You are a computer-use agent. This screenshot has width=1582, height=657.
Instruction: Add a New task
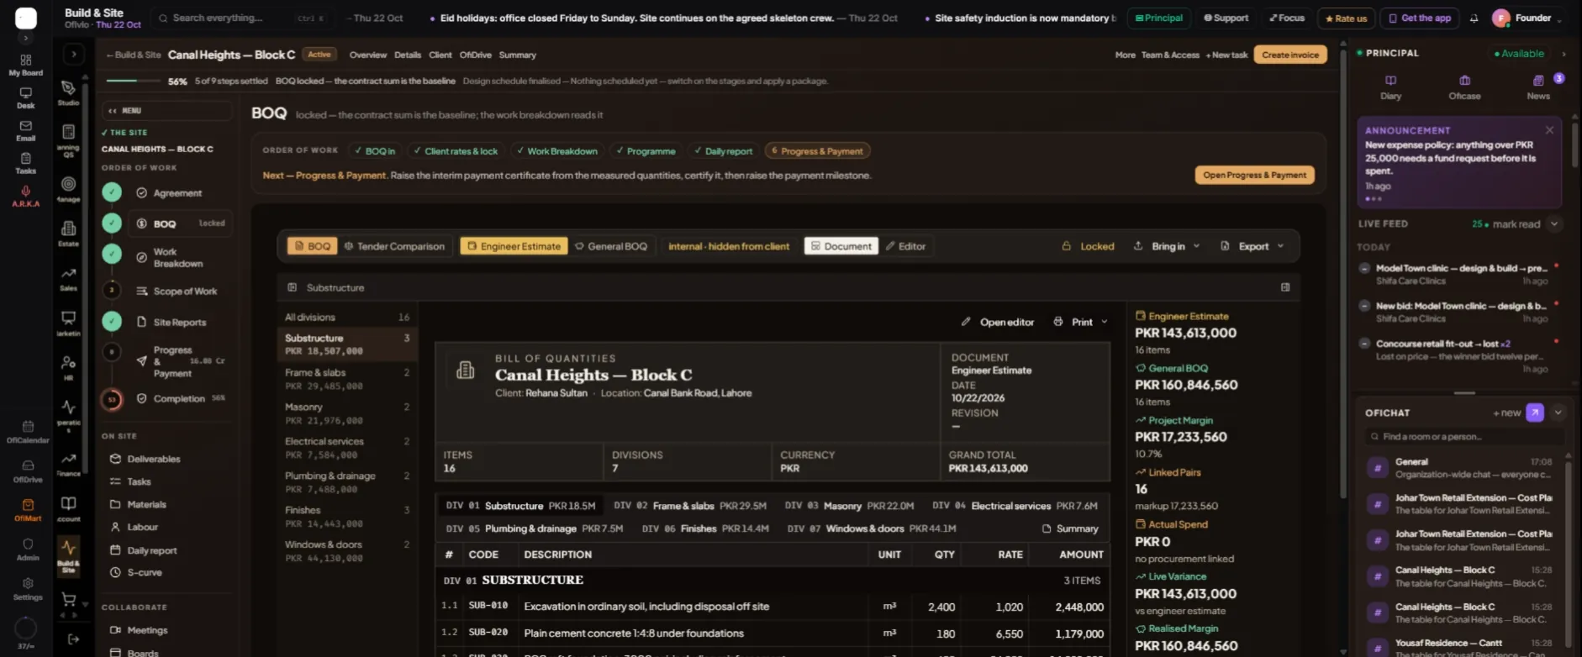(x=1226, y=55)
